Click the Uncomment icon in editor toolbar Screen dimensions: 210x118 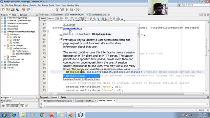[x=122, y=18]
